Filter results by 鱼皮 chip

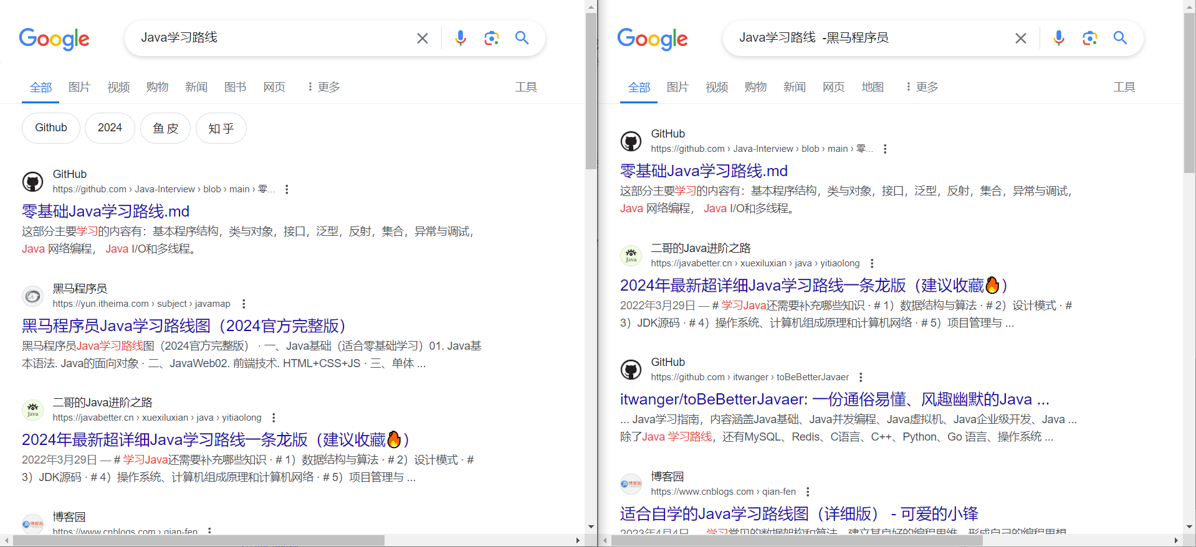pyautogui.click(x=165, y=128)
